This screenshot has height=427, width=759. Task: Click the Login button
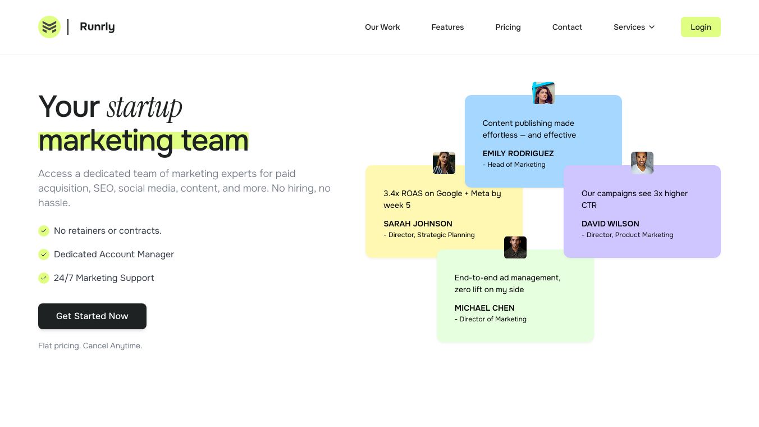[701, 27]
